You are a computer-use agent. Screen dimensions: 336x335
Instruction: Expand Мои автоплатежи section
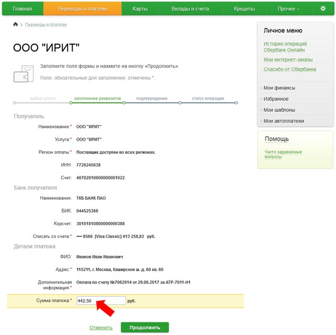[283, 121]
